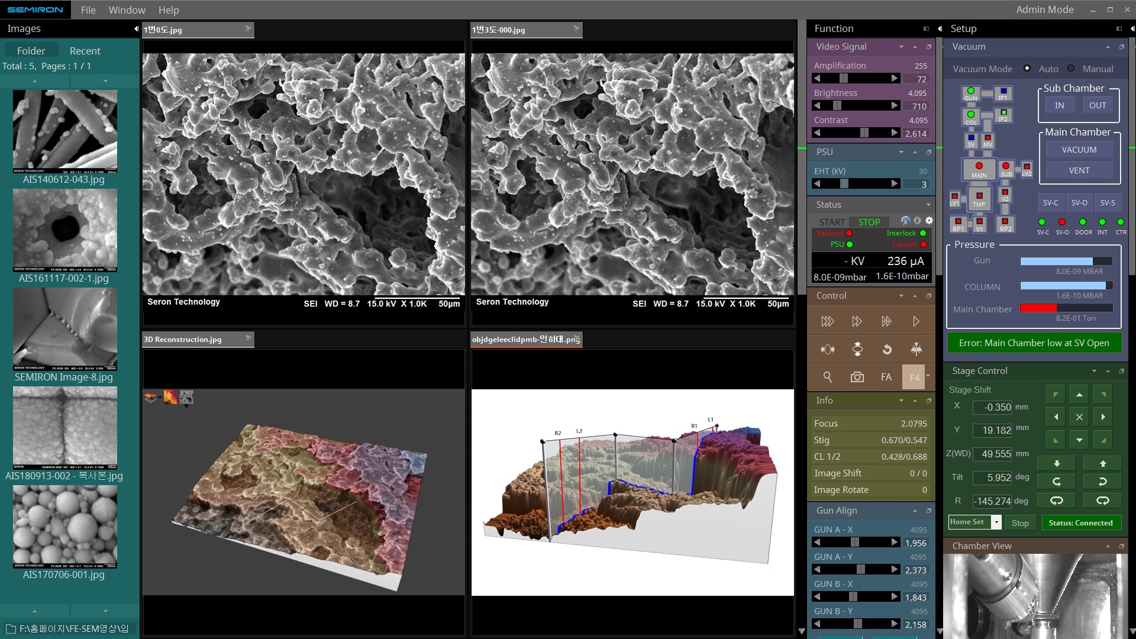This screenshot has width=1136, height=639.
Task: Select the fastest scan speed triple-arrow icon
Action: 828,321
